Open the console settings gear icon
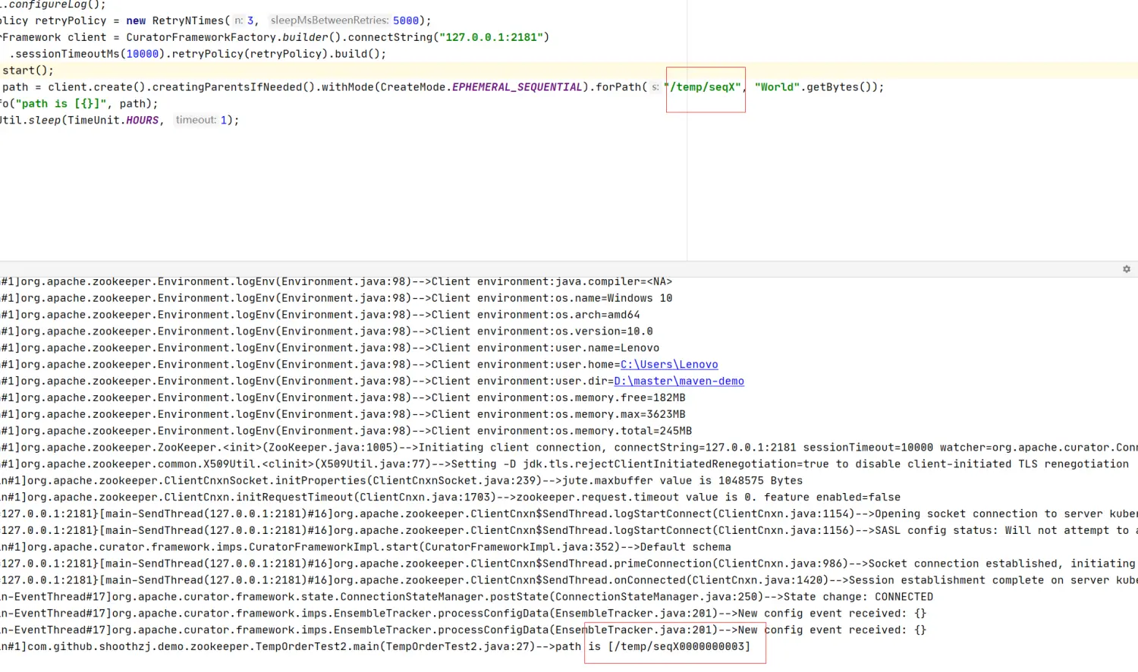The height and width of the screenshot is (672, 1138). click(1127, 269)
